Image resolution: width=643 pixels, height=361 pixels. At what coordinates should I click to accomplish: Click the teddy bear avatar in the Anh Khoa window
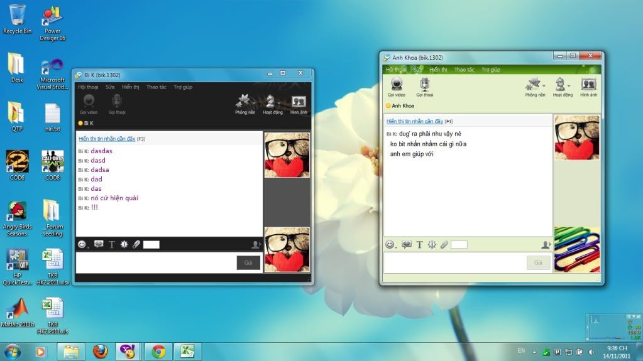[577, 137]
